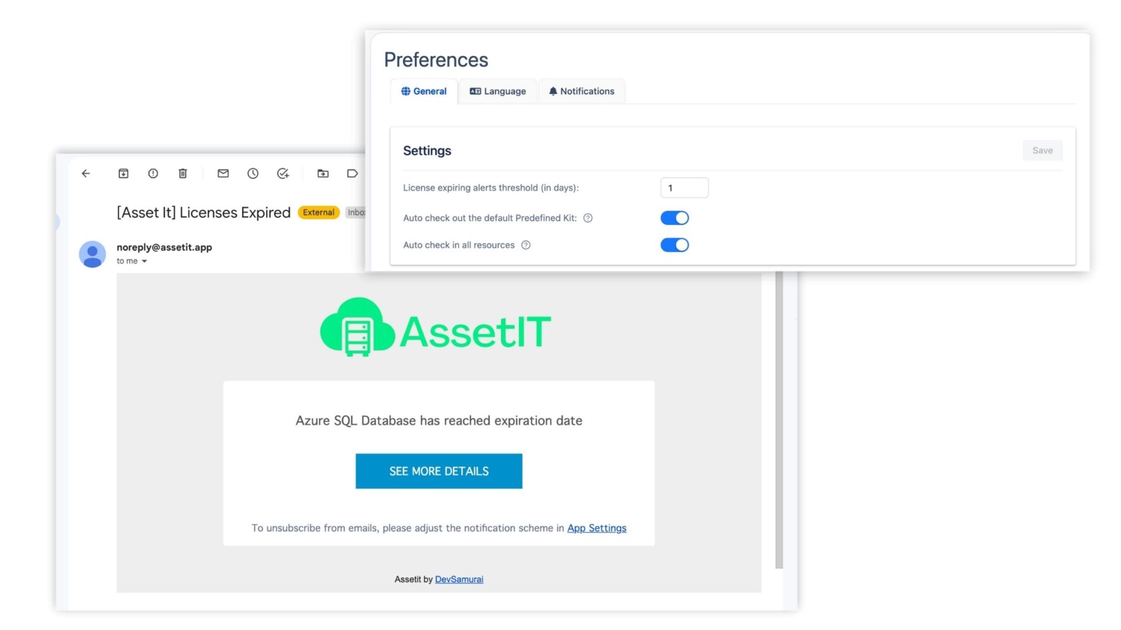Click the checkmark/task icon in email toolbar

[283, 172]
